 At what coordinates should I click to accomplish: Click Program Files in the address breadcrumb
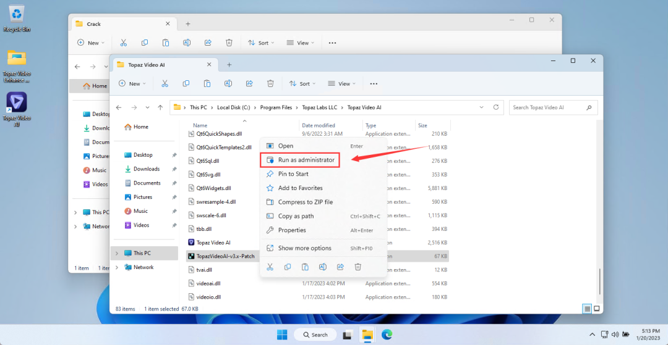pyautogui.click(x=276, y=107)
